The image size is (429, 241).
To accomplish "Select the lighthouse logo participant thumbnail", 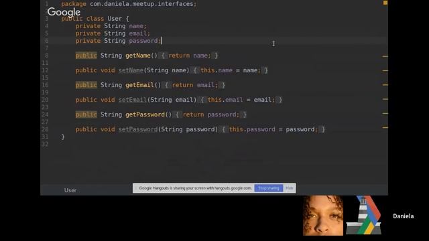I will [363, 216].
